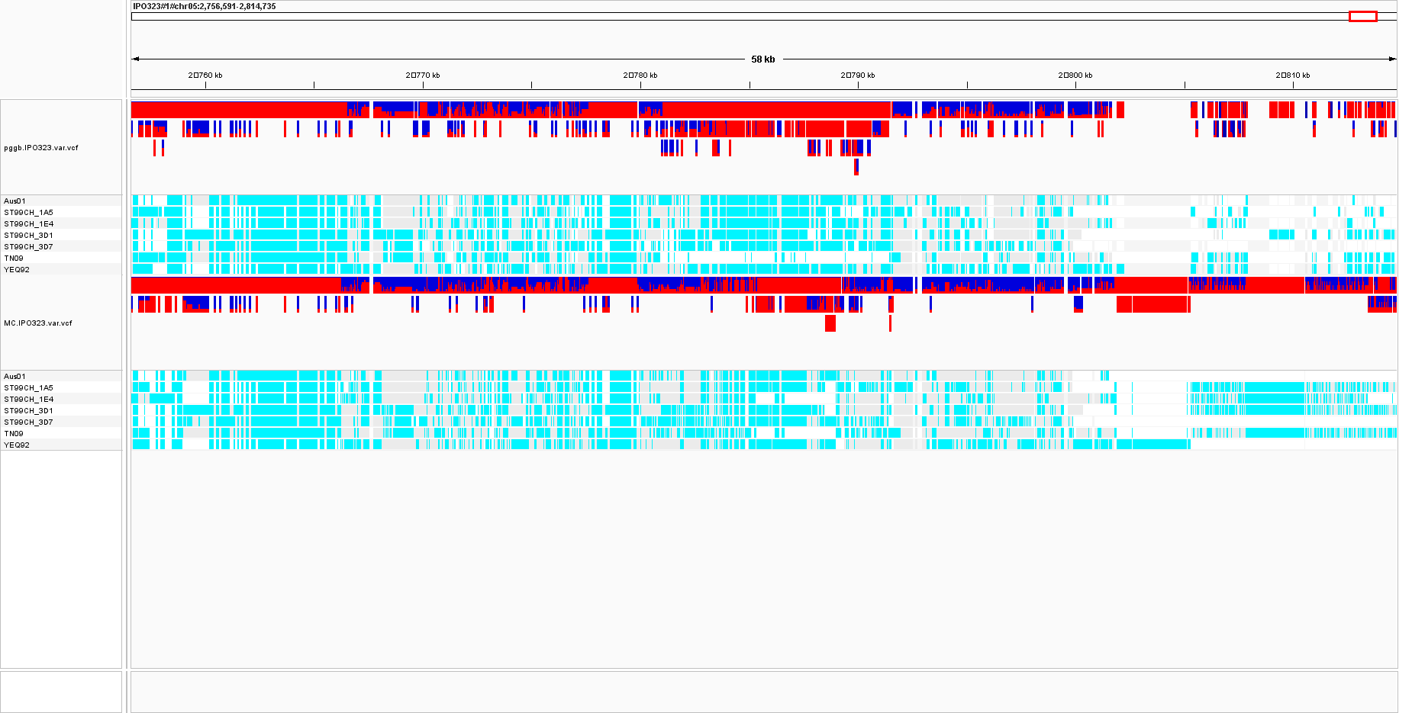Click the 770 kb ruler label

point(423,75)
